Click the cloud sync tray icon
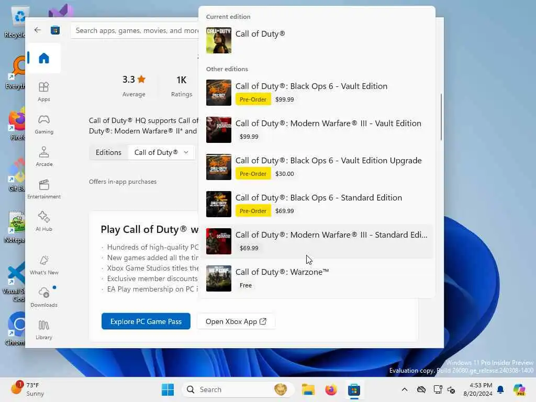This screenshot has width=536, height=402. (x=421, y=389)
